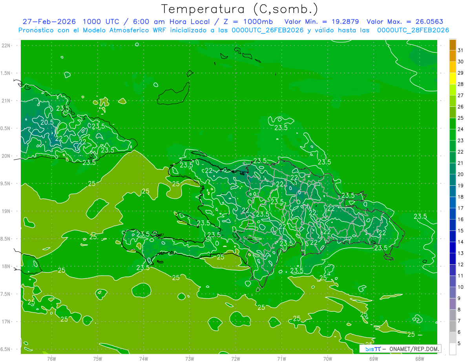Click the 20.5 contour label over Cuba

coord(47,123)
